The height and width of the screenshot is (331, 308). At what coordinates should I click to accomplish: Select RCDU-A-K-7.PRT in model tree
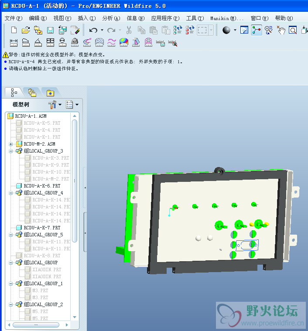(x=38, y=228)
